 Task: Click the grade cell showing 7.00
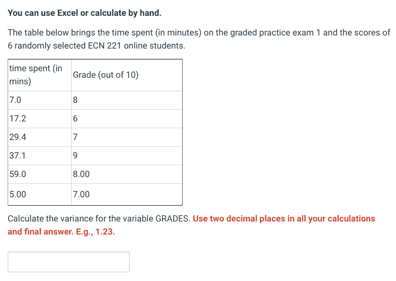(127, 194)
